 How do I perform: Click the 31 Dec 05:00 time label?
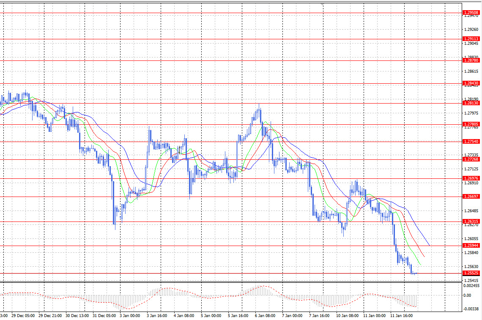(104, 316)
